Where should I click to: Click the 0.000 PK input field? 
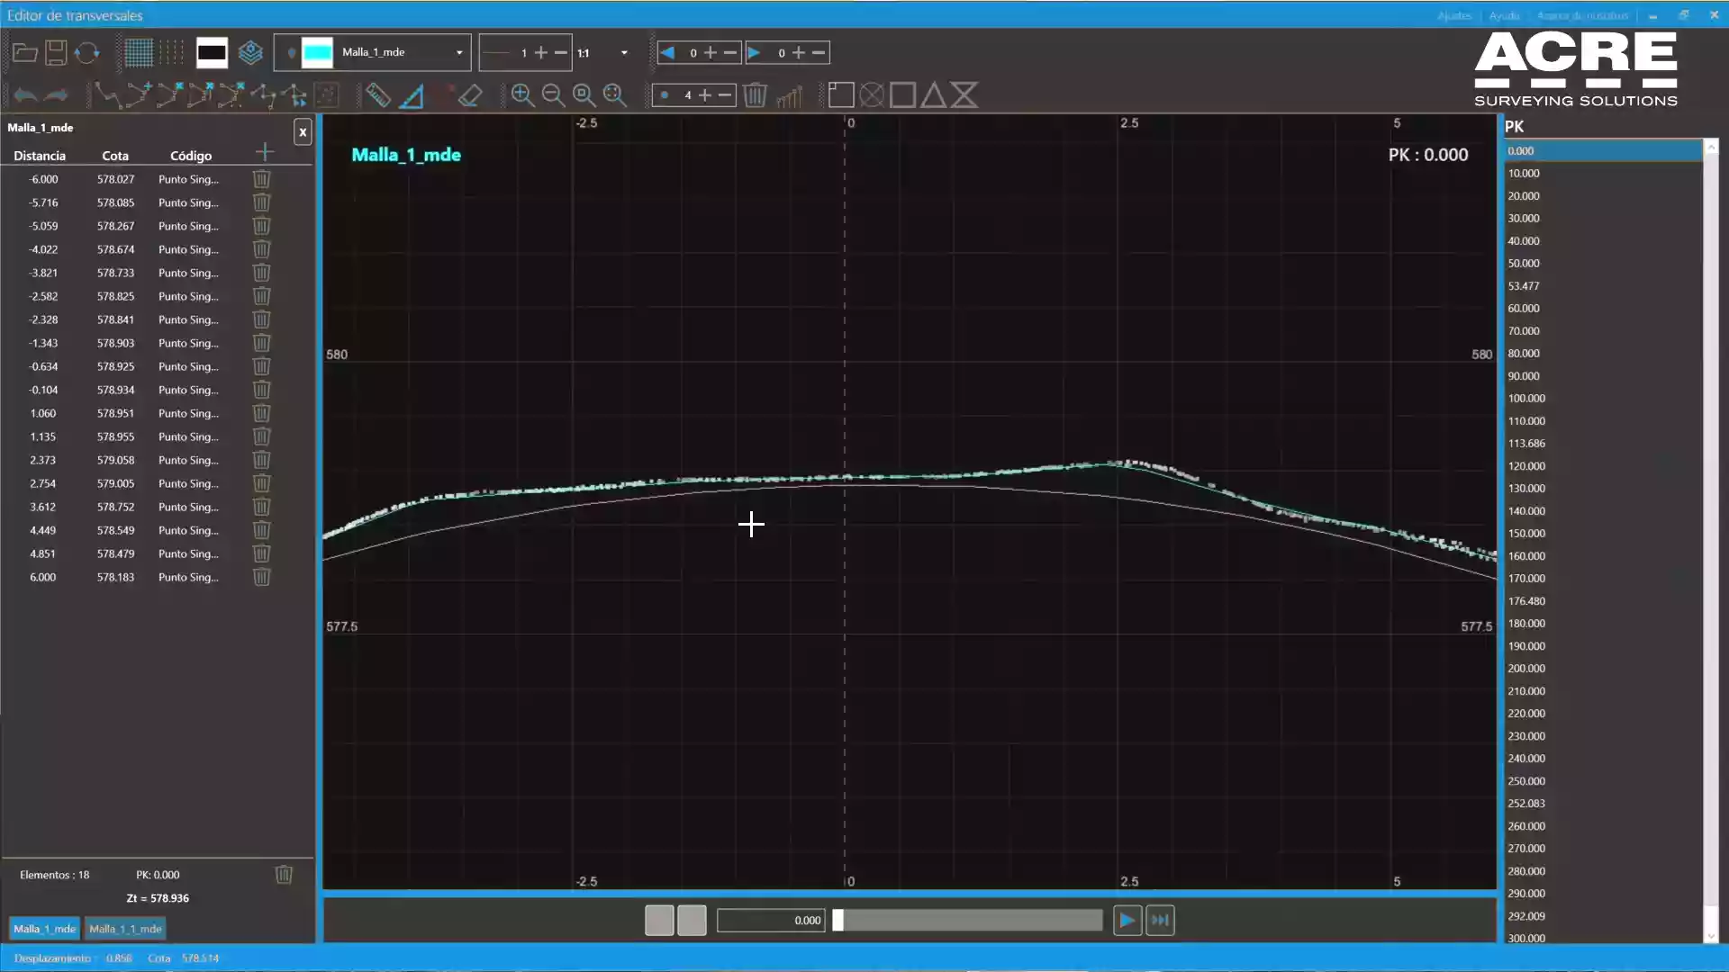(x=771, y=920)
